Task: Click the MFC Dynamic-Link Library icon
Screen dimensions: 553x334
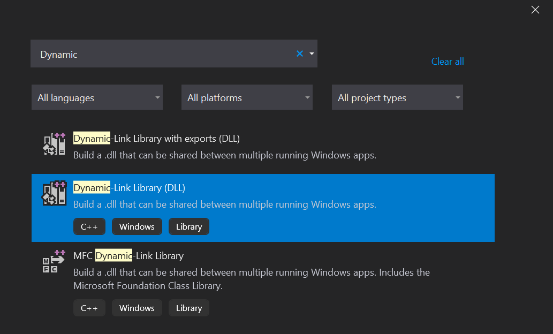Action: click(x=54, y=261)
